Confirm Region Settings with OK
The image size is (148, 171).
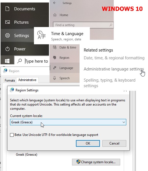(x=88, y=143)
